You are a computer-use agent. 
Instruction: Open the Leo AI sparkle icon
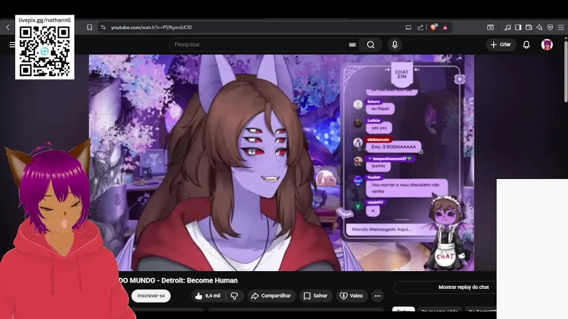(540, 27)
